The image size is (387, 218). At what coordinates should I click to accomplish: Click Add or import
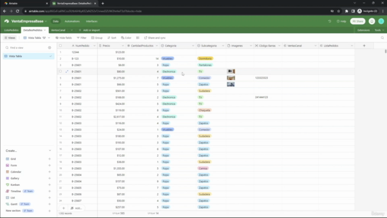pos(89,30)
